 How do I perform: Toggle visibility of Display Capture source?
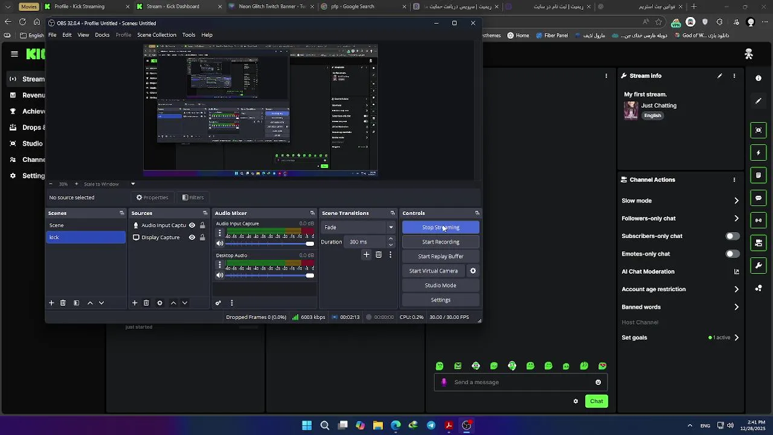click(x=192, y=237)
